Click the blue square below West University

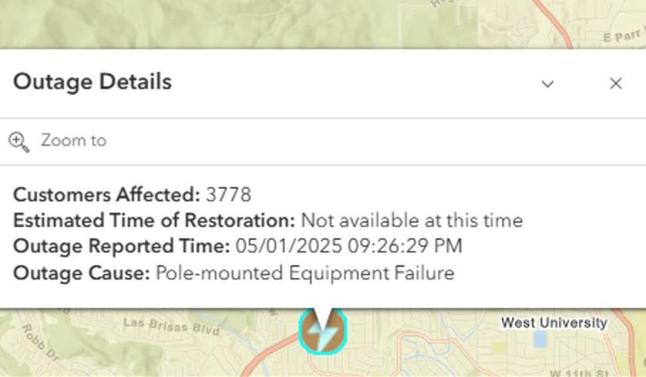tap(539, 339)
